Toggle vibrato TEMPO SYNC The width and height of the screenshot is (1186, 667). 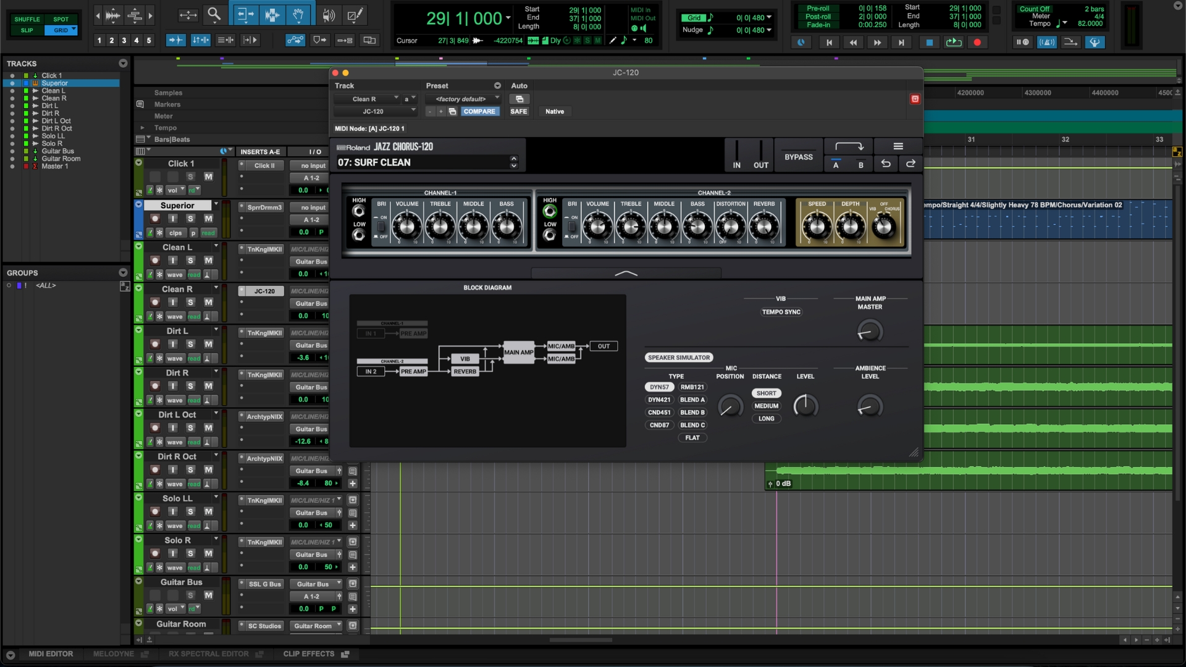tap(781, 312)
